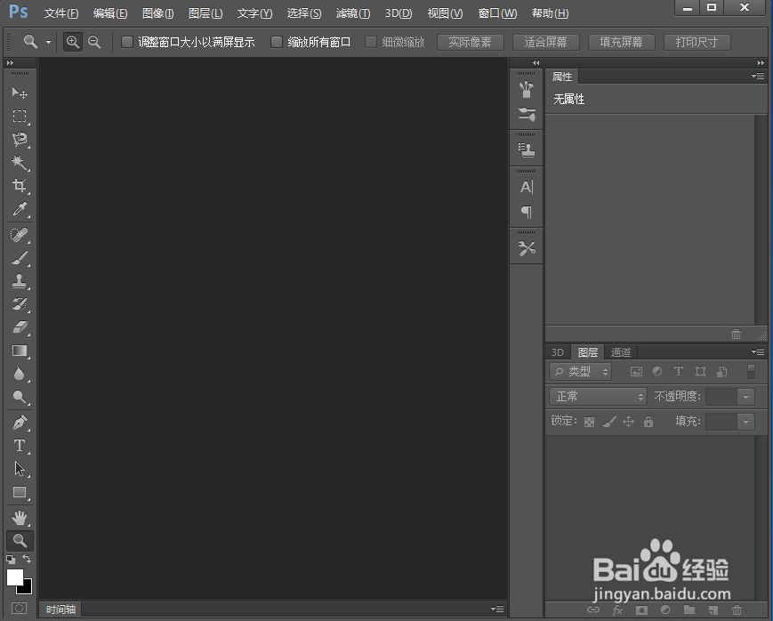Select the Brush tool
The image size is (773, 621).
[x=20, y=258]
